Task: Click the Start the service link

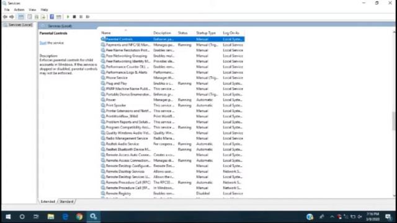Action: point(43,43)
